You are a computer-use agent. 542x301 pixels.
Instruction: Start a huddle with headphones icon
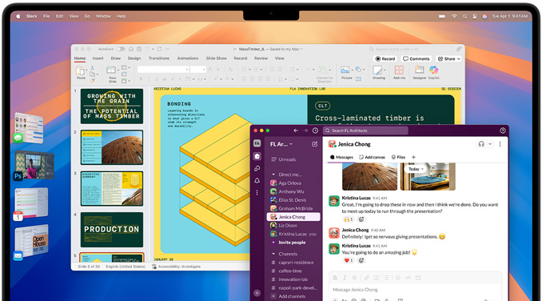(481, 144)
